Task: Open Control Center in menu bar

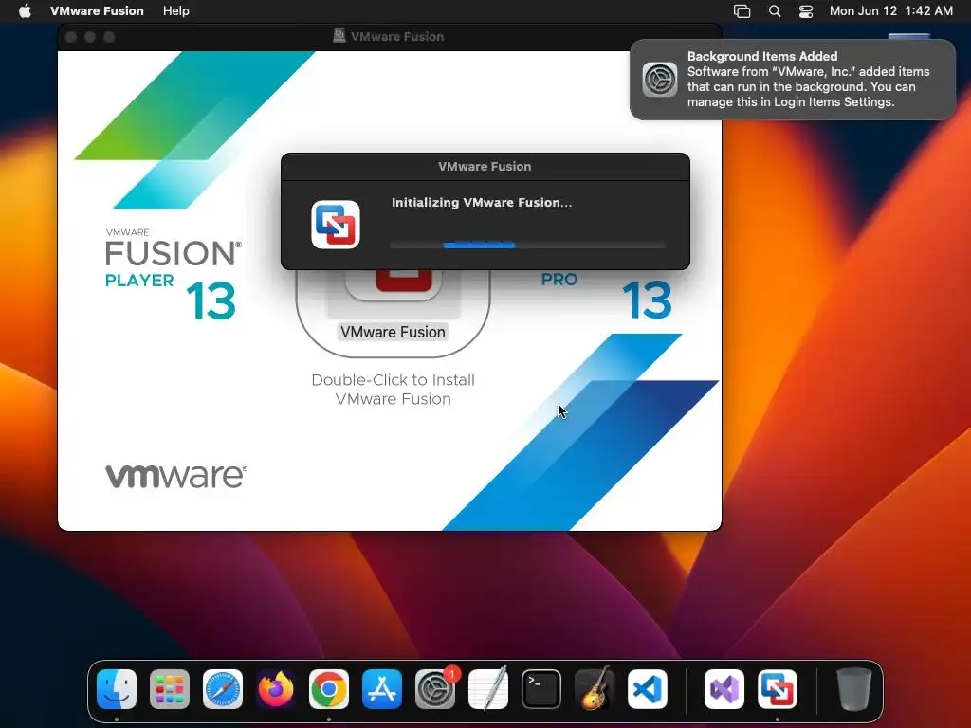Action: [806, 11]
